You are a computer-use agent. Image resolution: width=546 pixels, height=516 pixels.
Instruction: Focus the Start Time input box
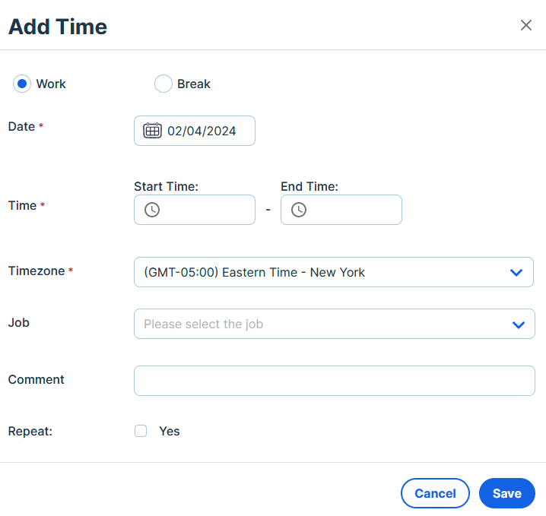click(195, 210)
